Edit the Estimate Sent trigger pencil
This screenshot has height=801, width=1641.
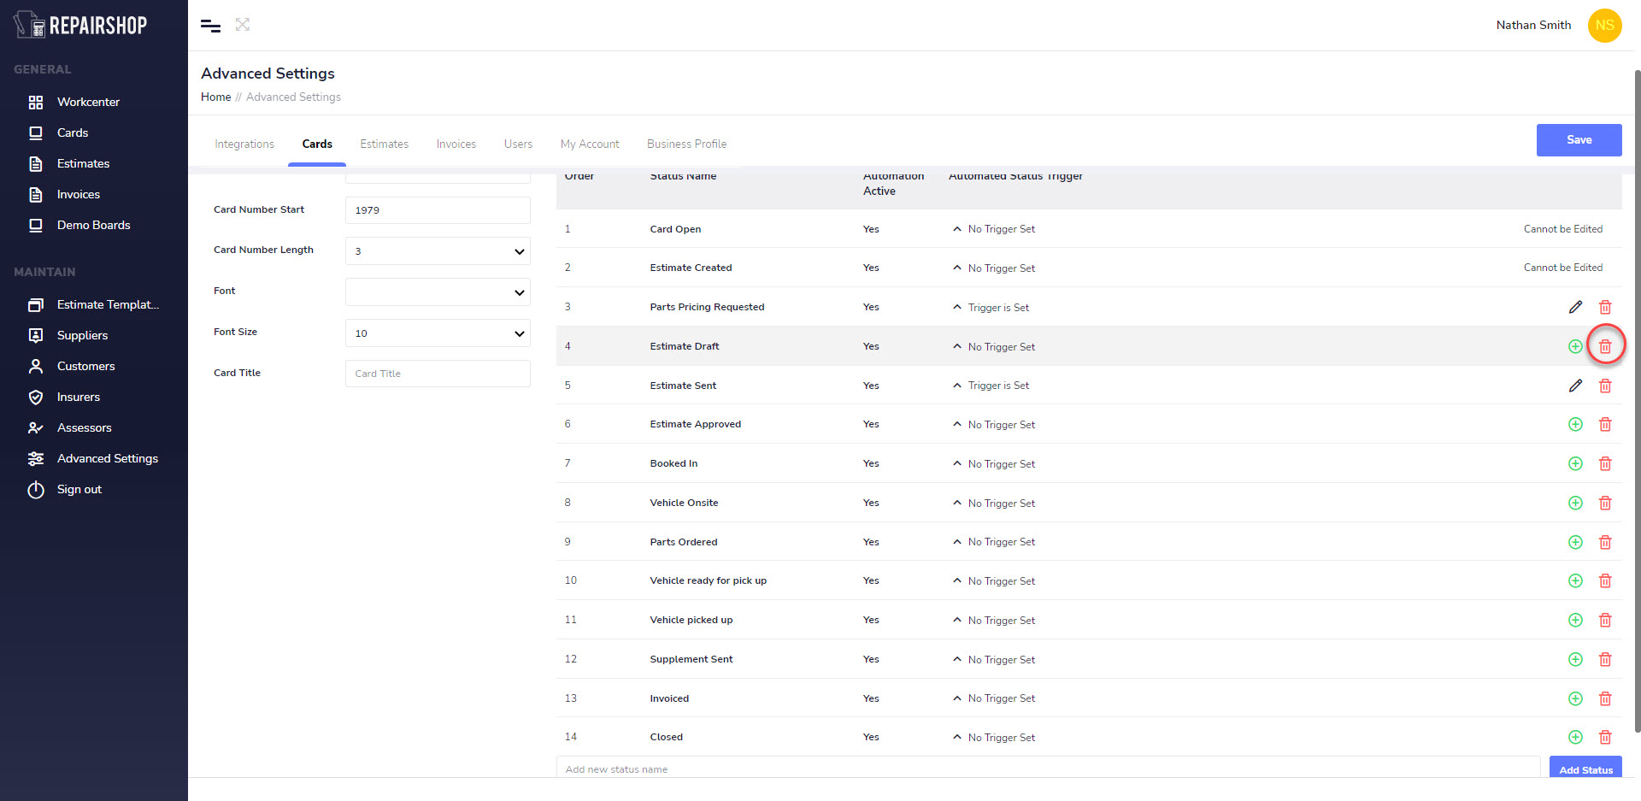click(1575, 386)
